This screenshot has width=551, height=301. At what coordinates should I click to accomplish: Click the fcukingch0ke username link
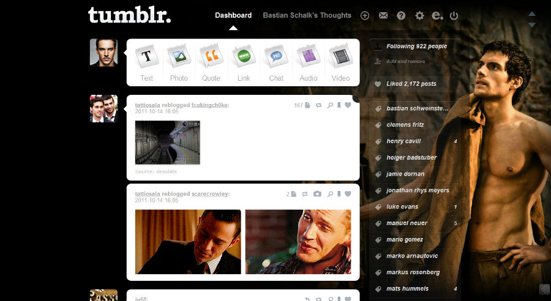click(209, 105)
